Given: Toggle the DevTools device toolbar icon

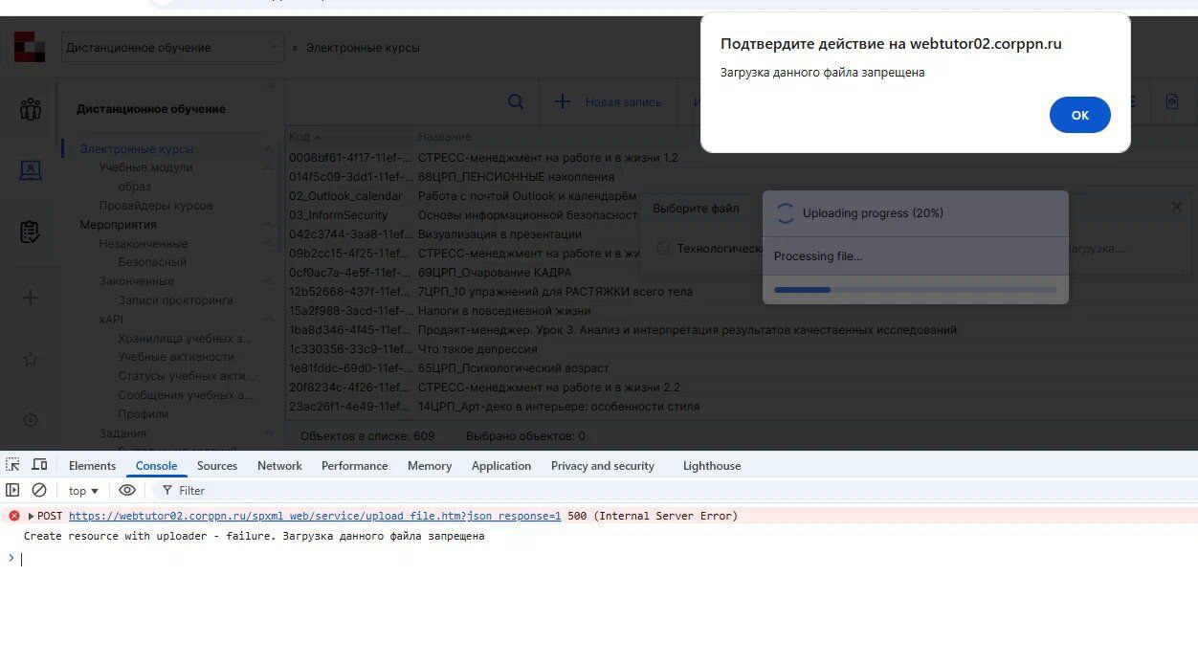Looking at the screenshot, I should pyautogui.click(x=39, y=465).
